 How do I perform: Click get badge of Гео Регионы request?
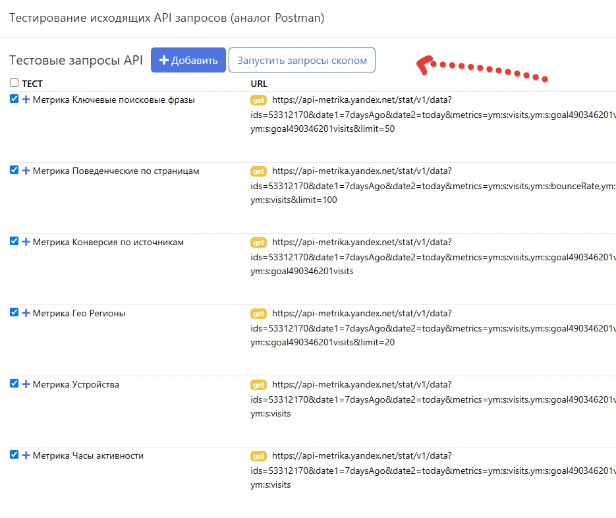coord(258,314)
